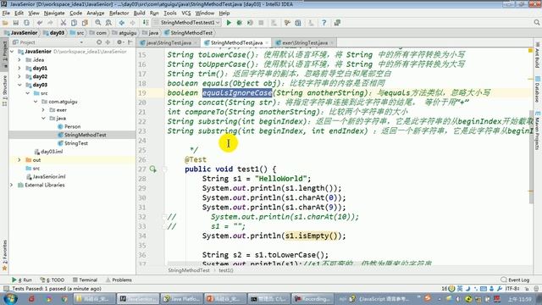Click the Stop square icon
Viewport: 542px width, 305px height.
[261, 23]
